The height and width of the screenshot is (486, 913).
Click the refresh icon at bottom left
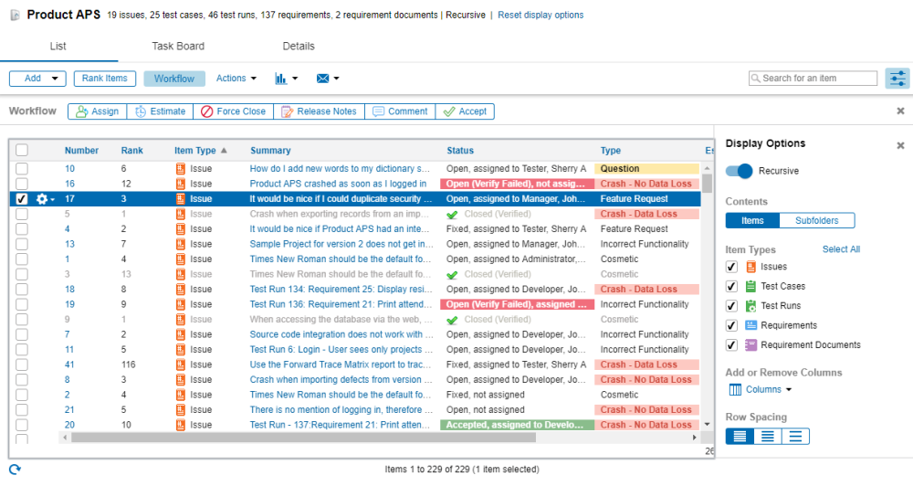(x=15, y=470)
